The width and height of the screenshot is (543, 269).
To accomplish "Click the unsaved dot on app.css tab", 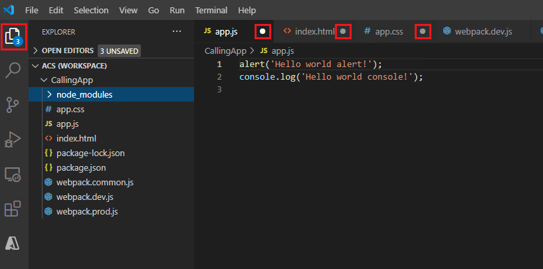I will 423,31.
